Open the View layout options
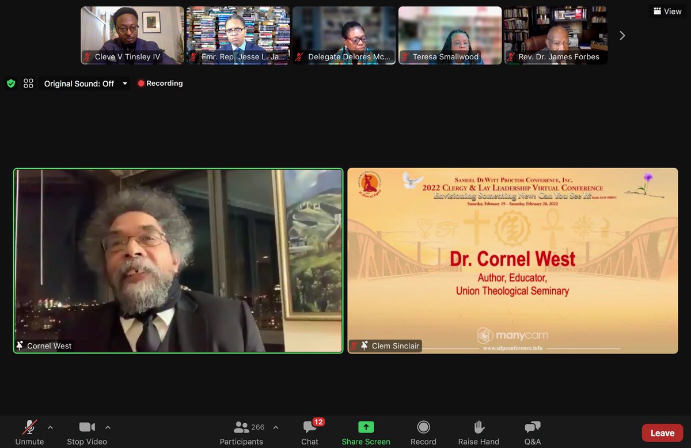This screenshot has width=691, height=448. click(667, 11)
